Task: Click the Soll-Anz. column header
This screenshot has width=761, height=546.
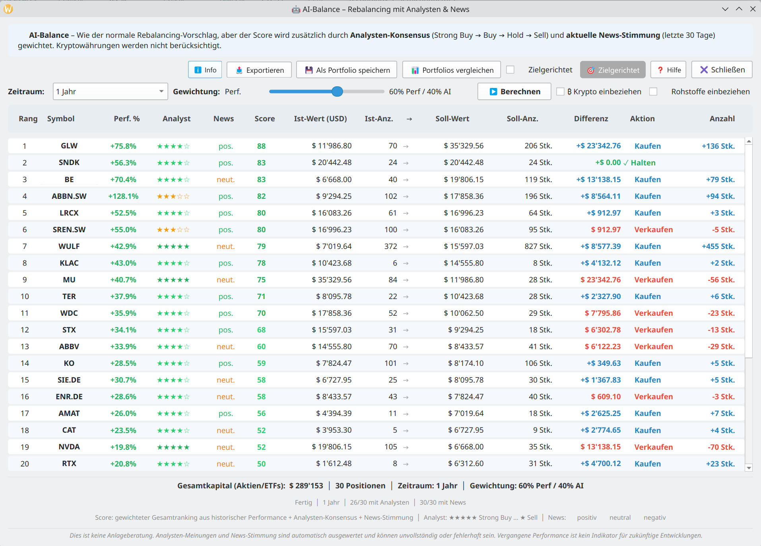Action: point(522,119)
